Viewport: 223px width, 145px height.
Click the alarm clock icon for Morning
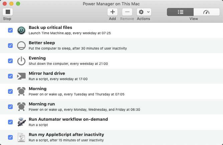point(21,91)
